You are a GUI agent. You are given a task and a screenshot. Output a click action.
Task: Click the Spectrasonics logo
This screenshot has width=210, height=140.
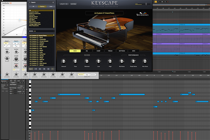tap(142, 14)
